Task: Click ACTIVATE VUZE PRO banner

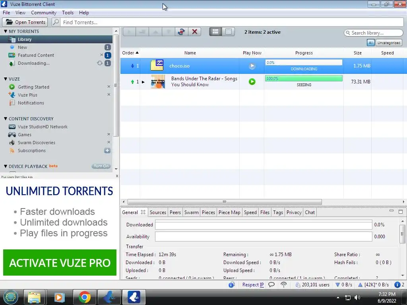Action: 60,263
